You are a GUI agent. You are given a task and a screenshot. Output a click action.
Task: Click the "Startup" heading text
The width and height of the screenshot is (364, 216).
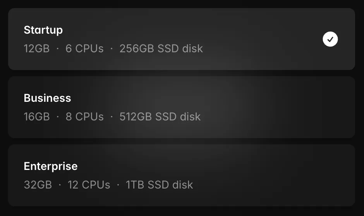coord(43,30)
